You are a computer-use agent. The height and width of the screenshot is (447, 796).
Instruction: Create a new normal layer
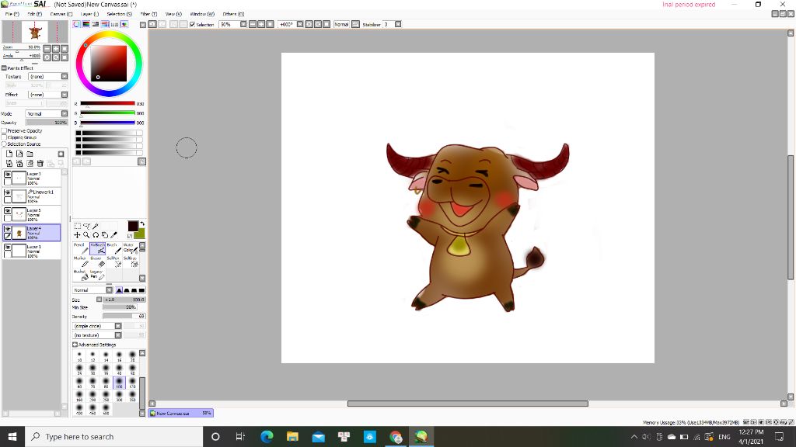9,154
